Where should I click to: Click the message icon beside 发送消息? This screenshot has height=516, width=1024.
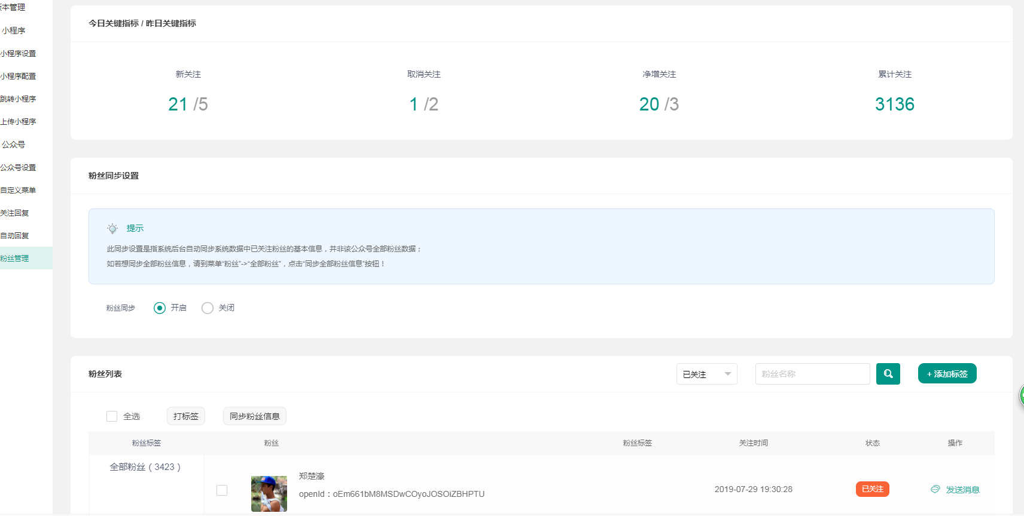point(935,489)
